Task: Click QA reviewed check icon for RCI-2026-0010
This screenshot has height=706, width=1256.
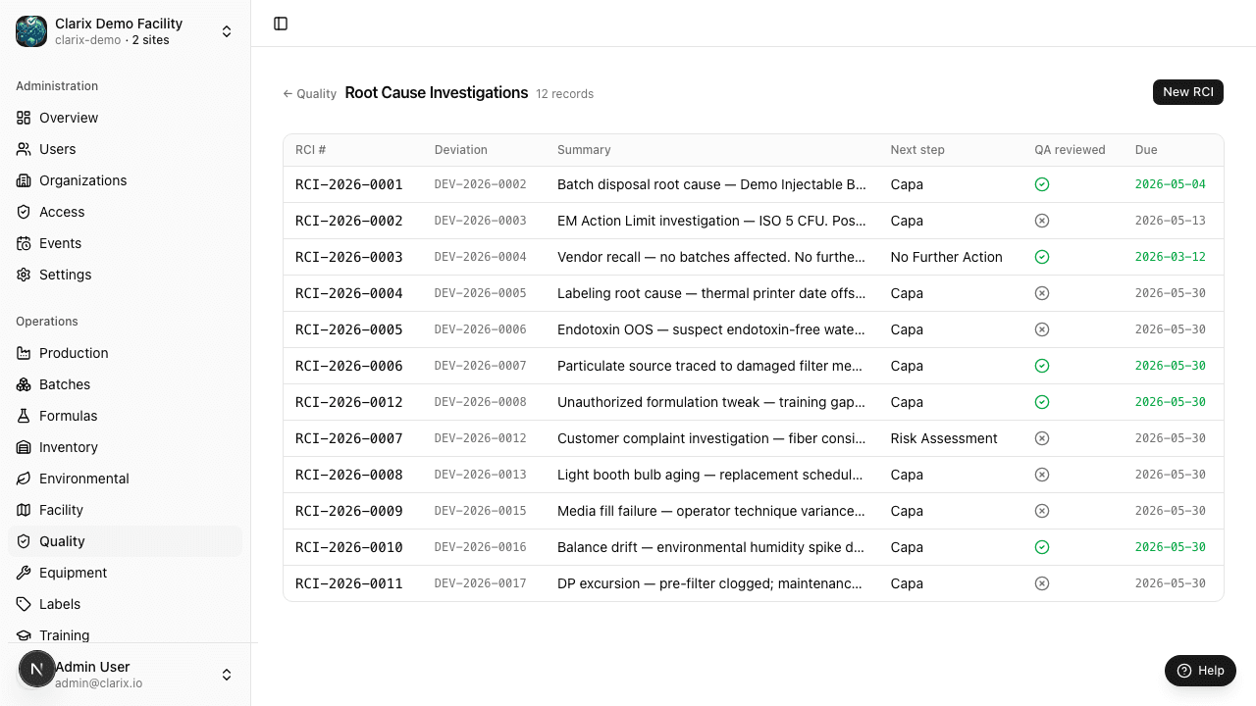Action: pos(1042,547)
